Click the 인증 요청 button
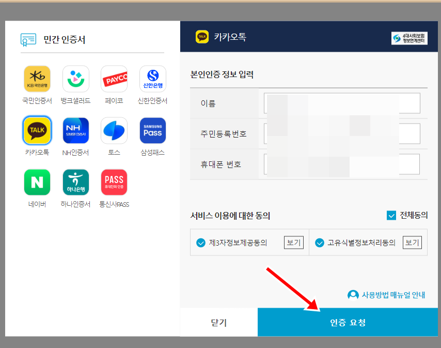This screenshot has height=348, width=441. (x=348, y=322)
